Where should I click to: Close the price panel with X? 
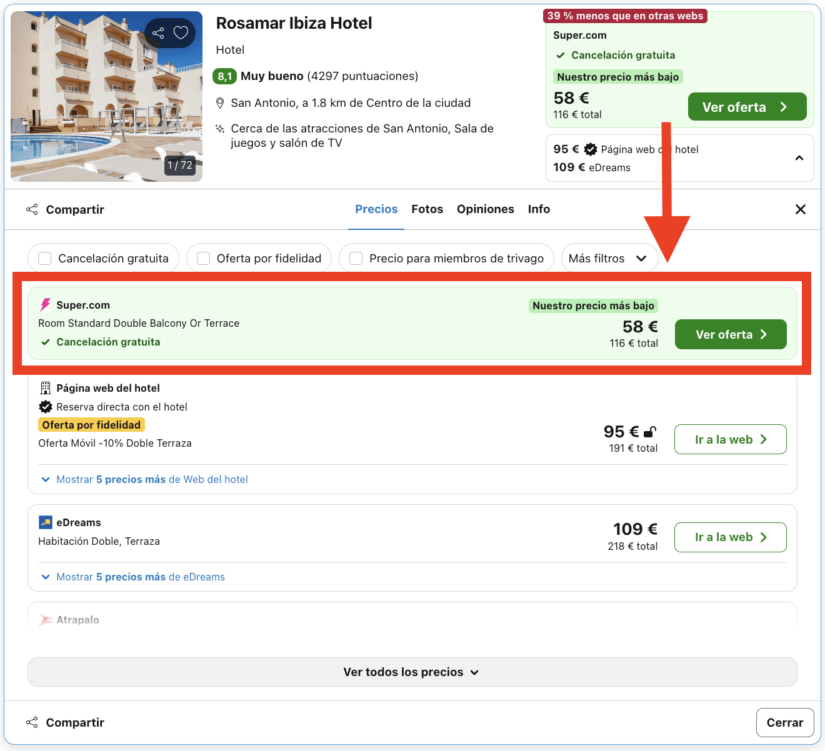pyautogui.click(x=800, y=209)
